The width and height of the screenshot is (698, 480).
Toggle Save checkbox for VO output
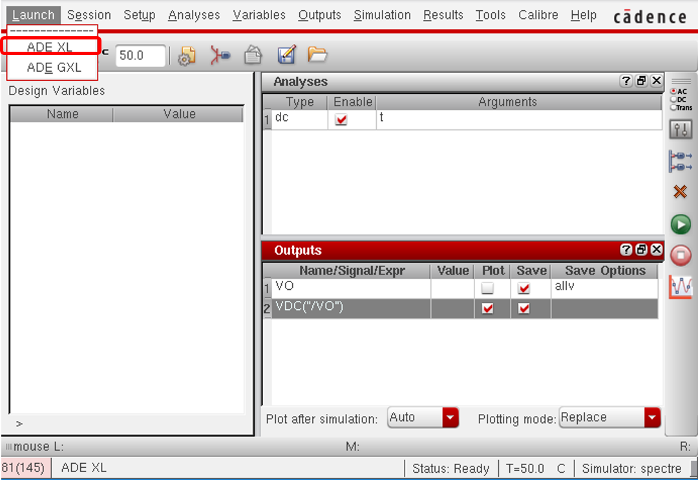(x=524, y=288)
